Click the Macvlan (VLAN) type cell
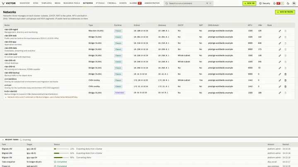 (x=96, y=31)
